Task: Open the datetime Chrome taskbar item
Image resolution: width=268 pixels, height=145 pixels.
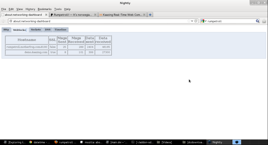Action: click(40, 142)
